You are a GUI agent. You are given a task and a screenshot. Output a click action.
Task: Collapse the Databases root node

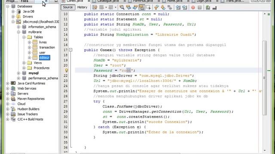[x=8, y=6]
